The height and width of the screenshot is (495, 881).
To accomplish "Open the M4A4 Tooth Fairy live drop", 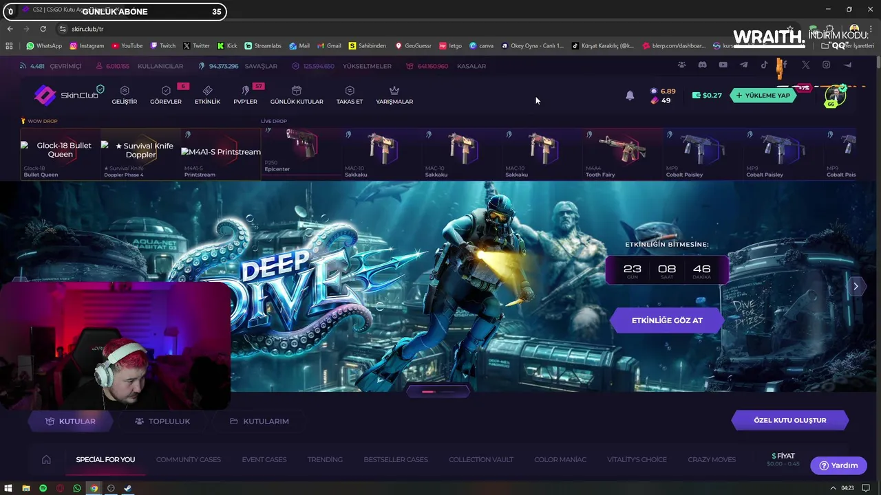I will tap(622, 153).
